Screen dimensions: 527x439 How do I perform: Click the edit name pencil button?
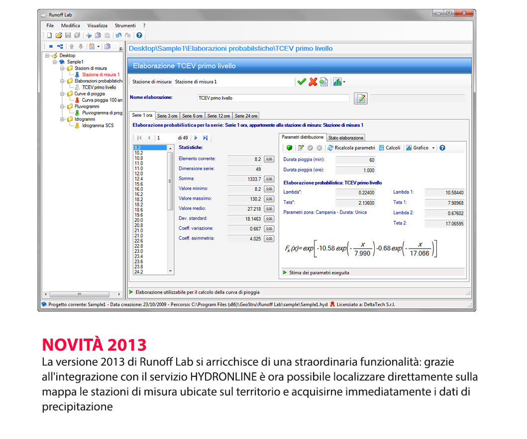coord(361,98)
